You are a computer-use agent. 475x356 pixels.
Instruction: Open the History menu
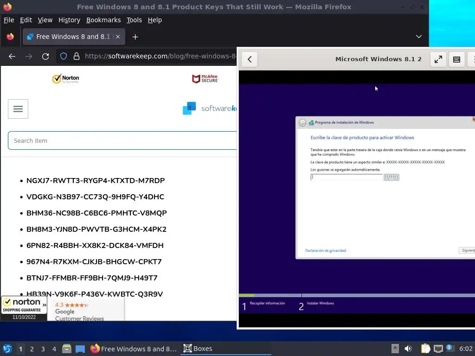pyautogui.click(x=70, y=20)
